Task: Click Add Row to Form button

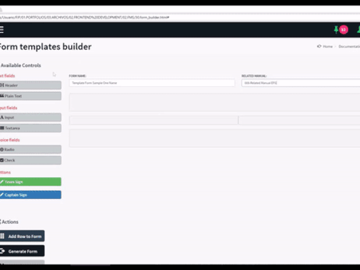Action: [x=22, y=236]
